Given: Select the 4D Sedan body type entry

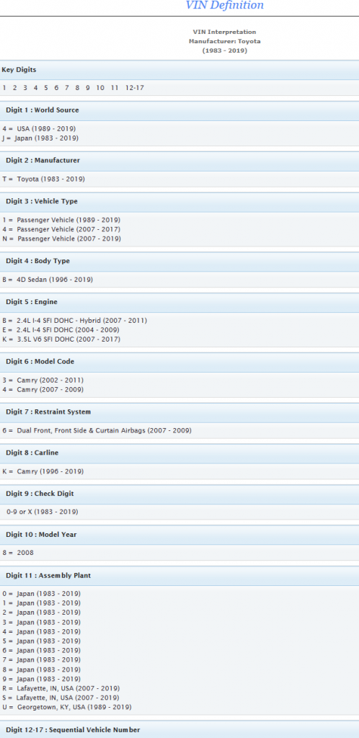Looking at the screenshot, I should (x=48, y=280).
